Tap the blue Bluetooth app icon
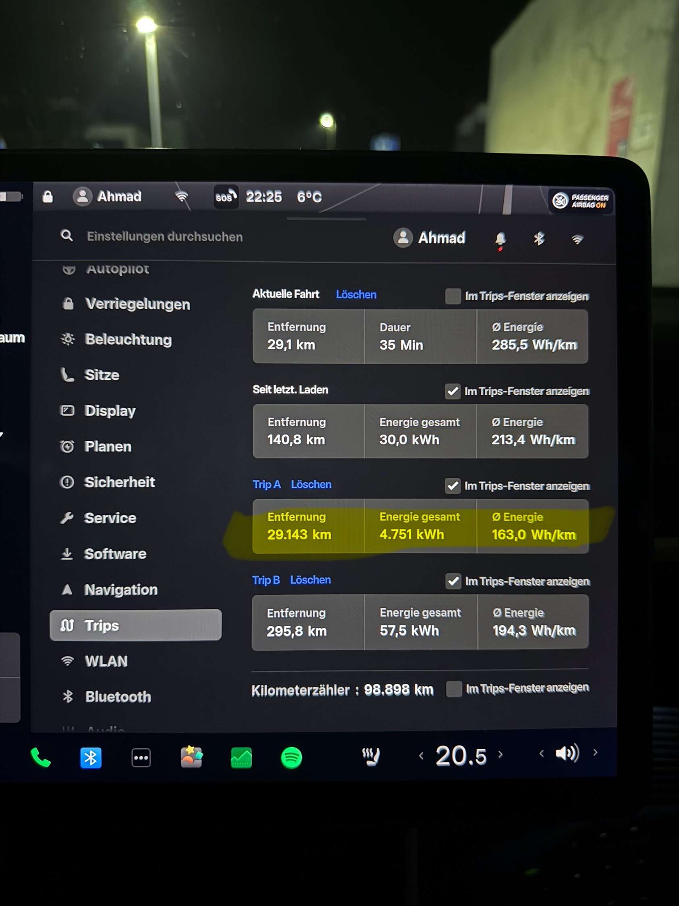 pos(90,758)
